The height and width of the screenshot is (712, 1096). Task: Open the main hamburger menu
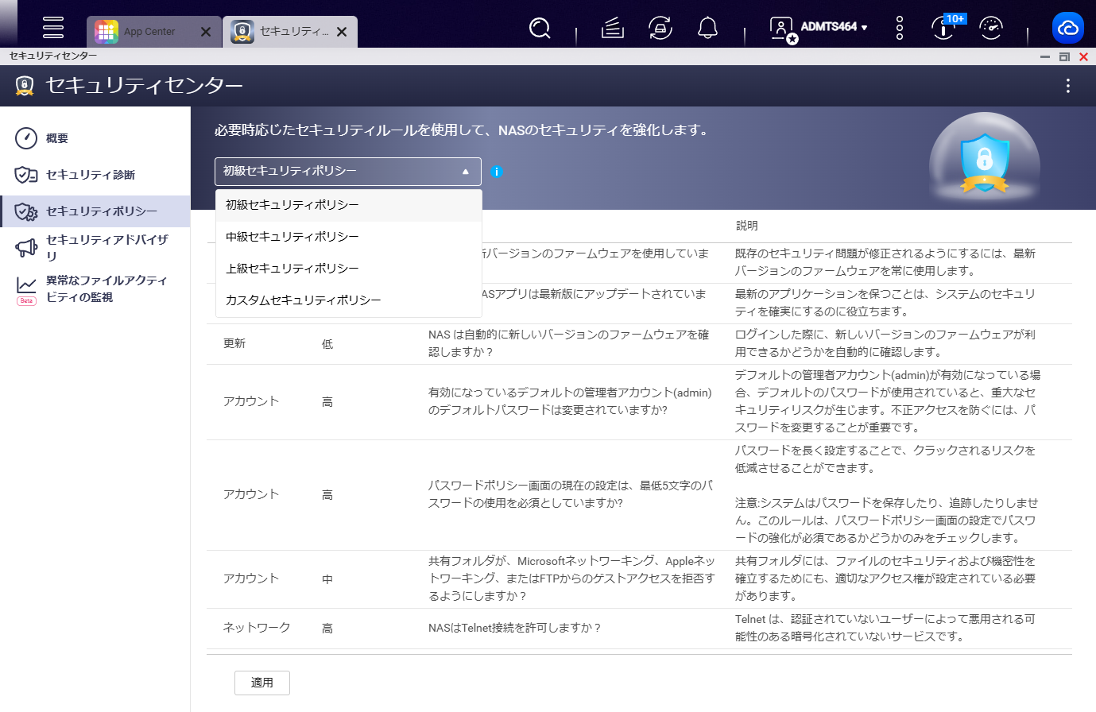(x=53, y=27)
